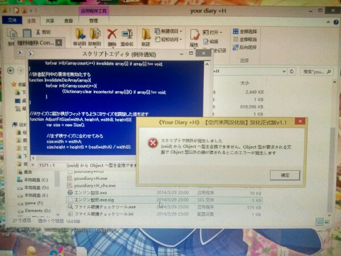Open the 管理 ribbon tab
The image size is (341, 256).
(x=93, y=20)
